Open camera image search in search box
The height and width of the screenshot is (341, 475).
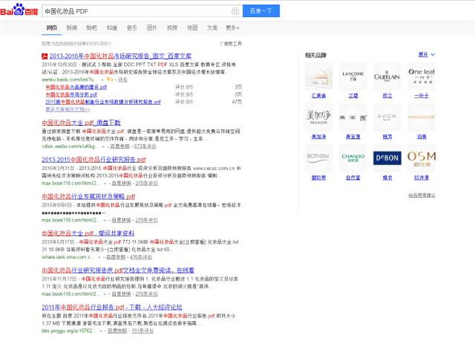coord(235,11)
